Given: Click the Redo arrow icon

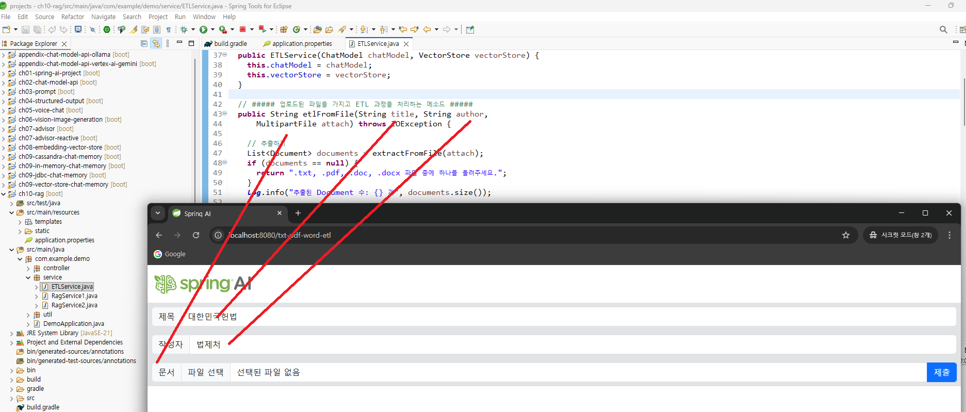Looking at the screenshot, I should [x=63, y=29].
